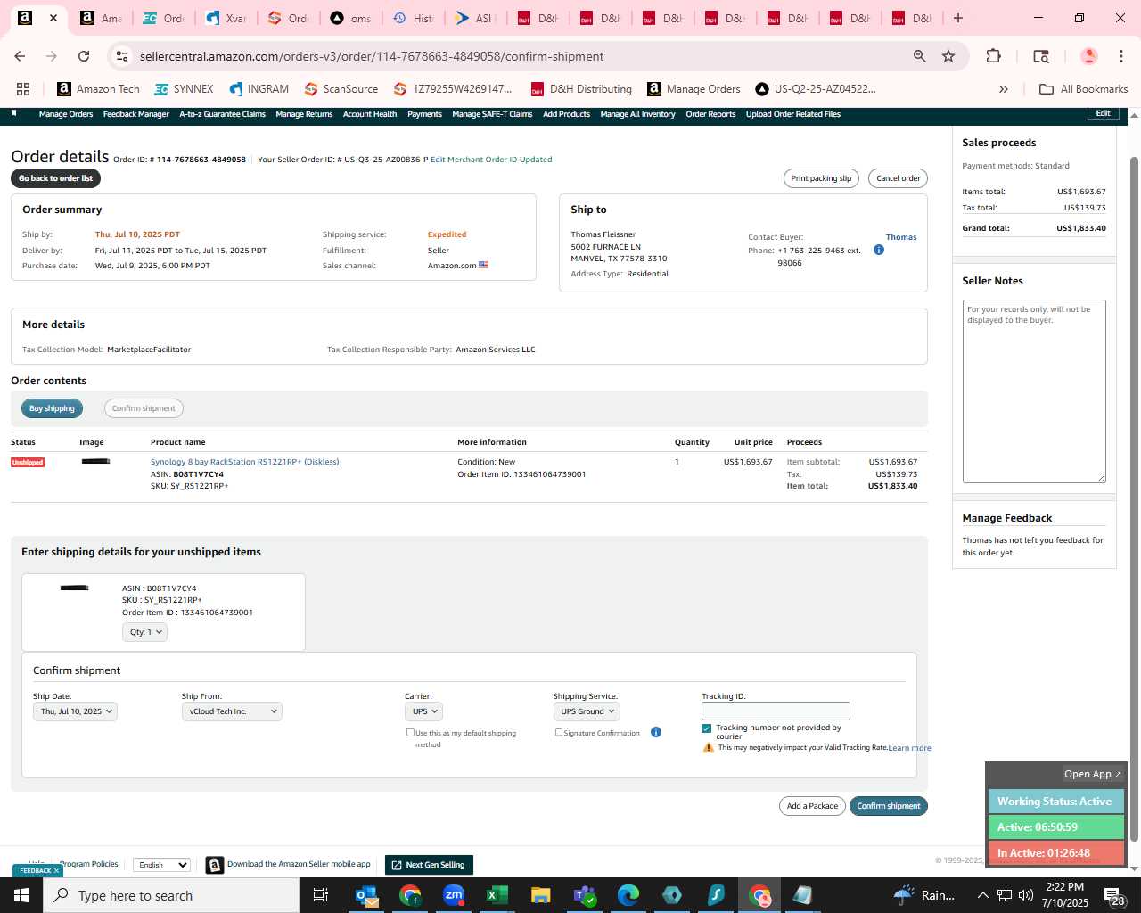Click the Cancel order button
1141x913 pixels.
(x=898, y=178)
